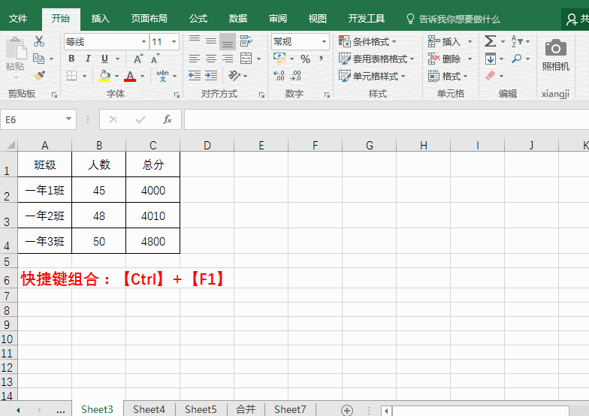Click inside the formula bar

point(386,119)
